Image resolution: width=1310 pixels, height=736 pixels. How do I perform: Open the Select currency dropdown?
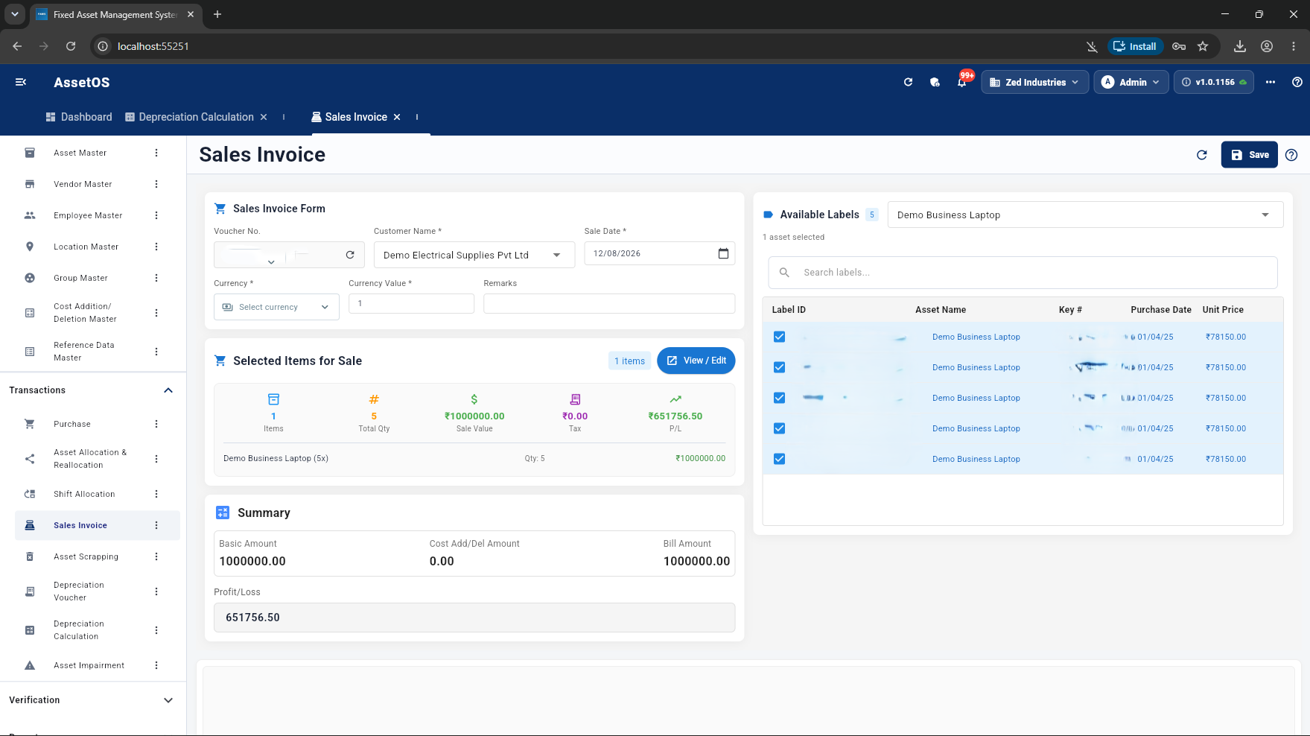tap(276, 307)
